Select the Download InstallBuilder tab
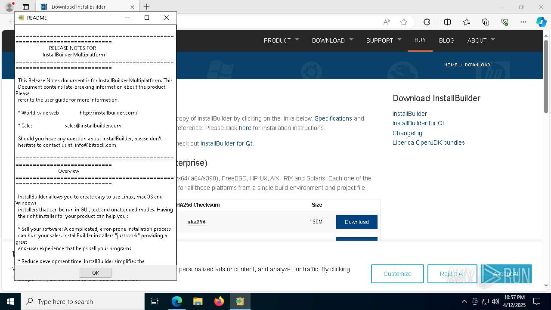 point(88,7)
